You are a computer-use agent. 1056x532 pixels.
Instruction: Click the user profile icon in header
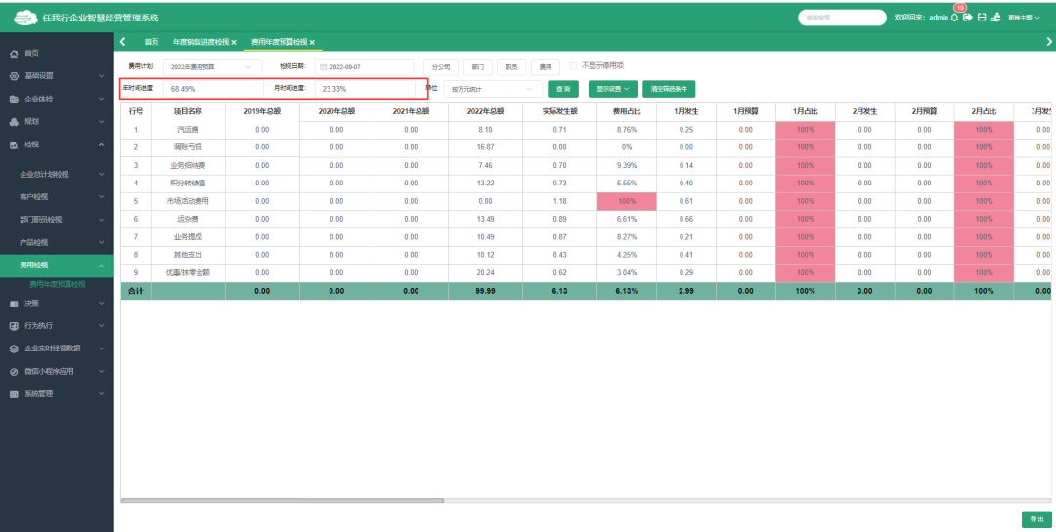point(995,18)
